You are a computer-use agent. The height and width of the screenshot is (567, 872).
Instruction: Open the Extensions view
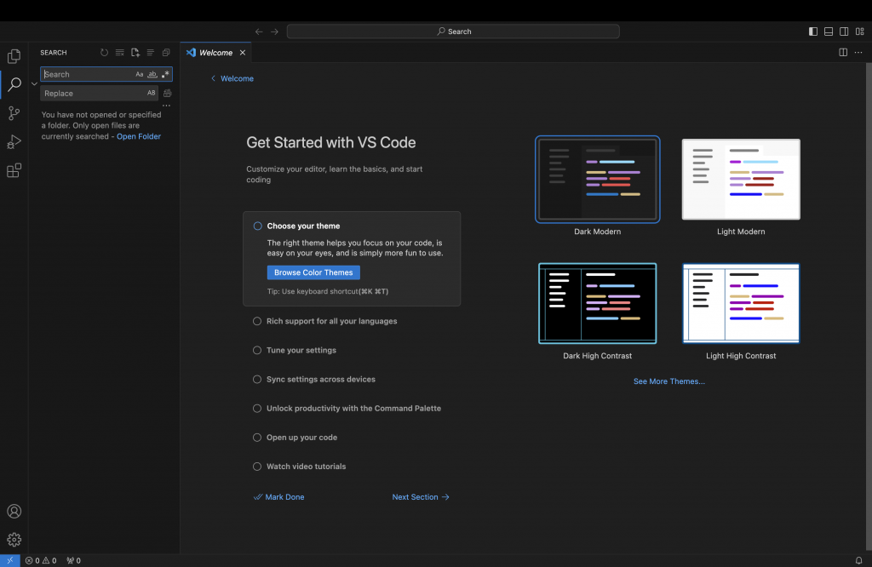(14, 170)
